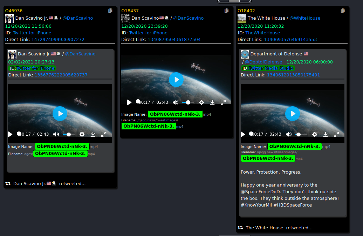
Task: Open direct link 1472974099936907272
Action: 58,40
